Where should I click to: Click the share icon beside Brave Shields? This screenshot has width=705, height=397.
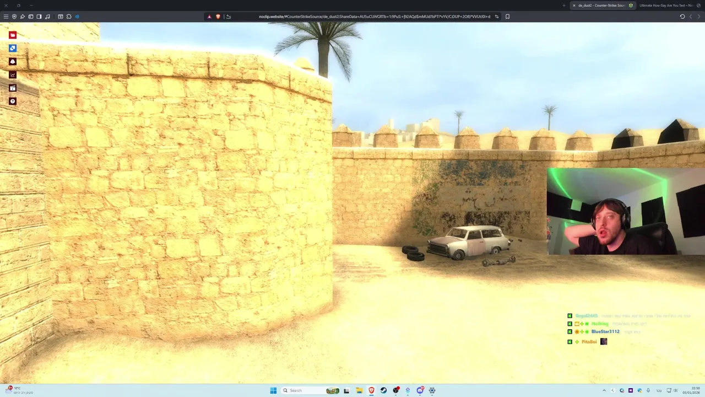coord(229,17)
